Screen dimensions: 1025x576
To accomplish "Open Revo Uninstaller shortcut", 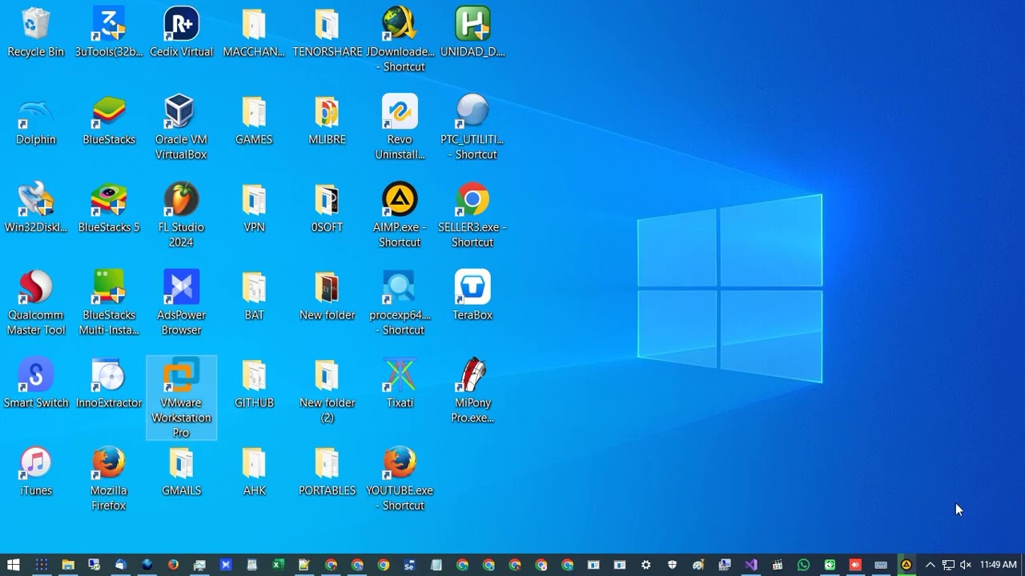I will tap(400, 128).
